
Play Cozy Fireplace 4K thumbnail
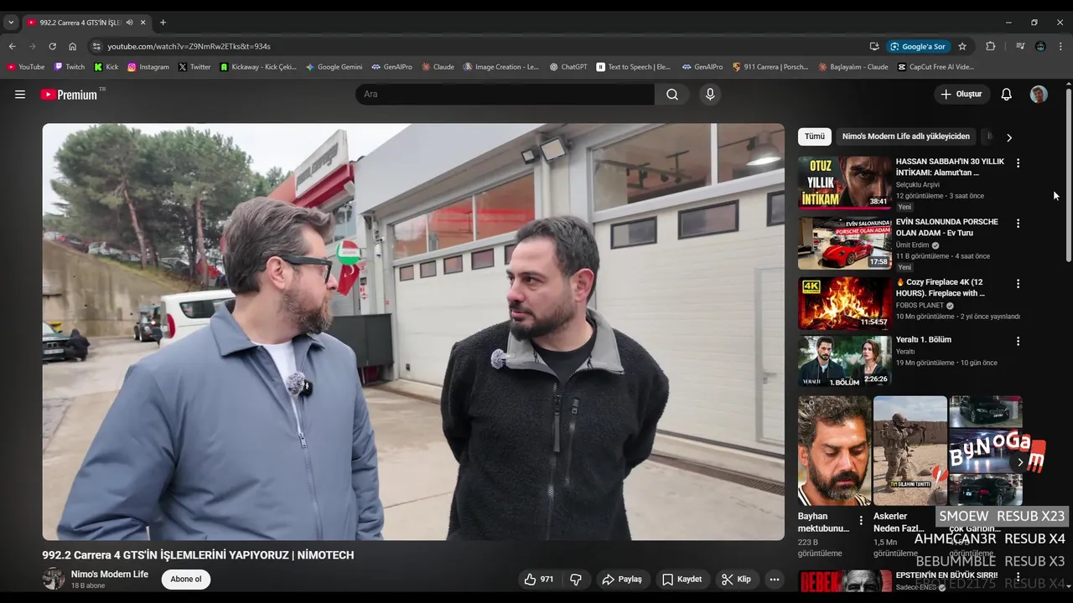click(x=845, y=303)
